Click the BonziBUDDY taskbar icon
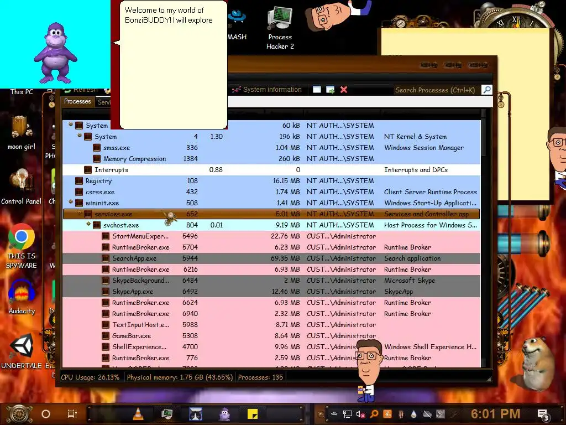 224,414
